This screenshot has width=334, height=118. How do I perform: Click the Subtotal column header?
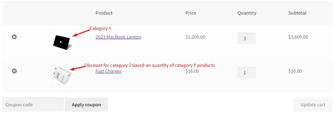tap(297, 13)
